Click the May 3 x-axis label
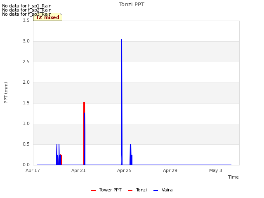The image size is (264, 198). pyautogui.click(x=216, y=170)
